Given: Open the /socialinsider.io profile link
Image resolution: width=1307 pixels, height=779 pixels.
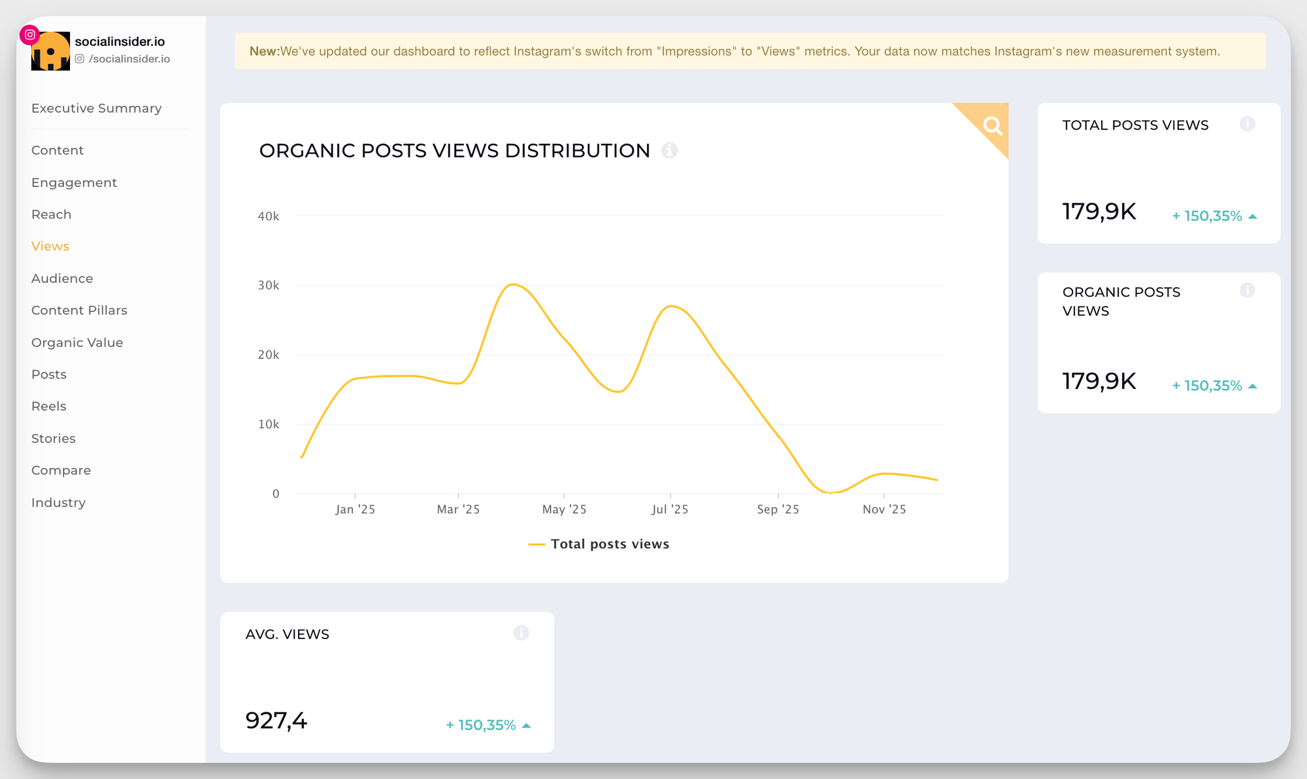Looking at the screenshot, I should coord(129,59).
